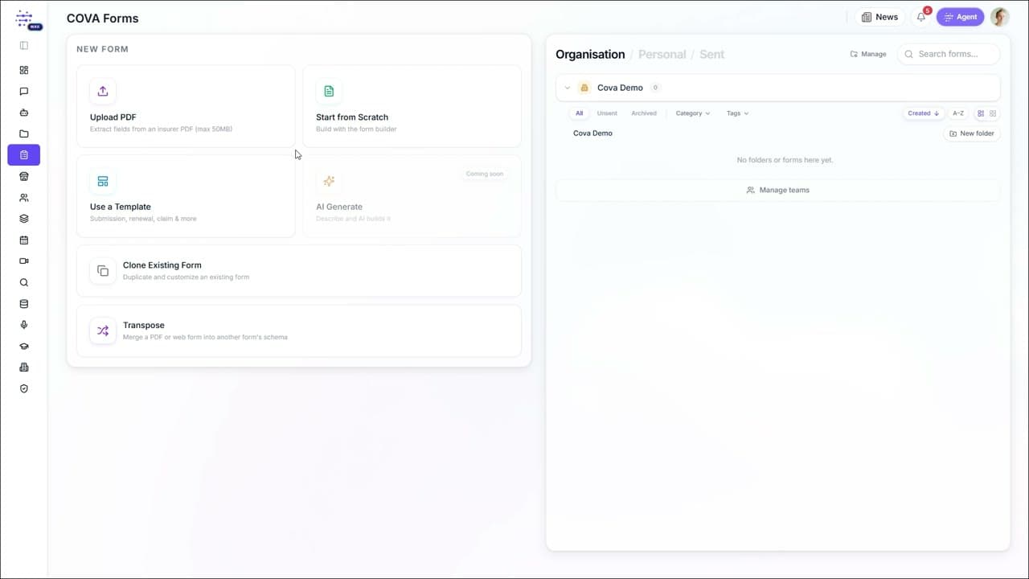Viewport: 1029px width, 579px height.
Task: Sort forms alphabetically with A–Z
Action: (x=958, y=113)
